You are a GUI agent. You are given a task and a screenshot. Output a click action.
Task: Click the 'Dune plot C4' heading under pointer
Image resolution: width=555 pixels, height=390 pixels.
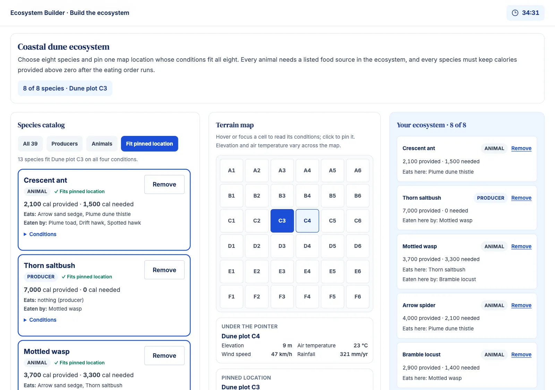240,336
